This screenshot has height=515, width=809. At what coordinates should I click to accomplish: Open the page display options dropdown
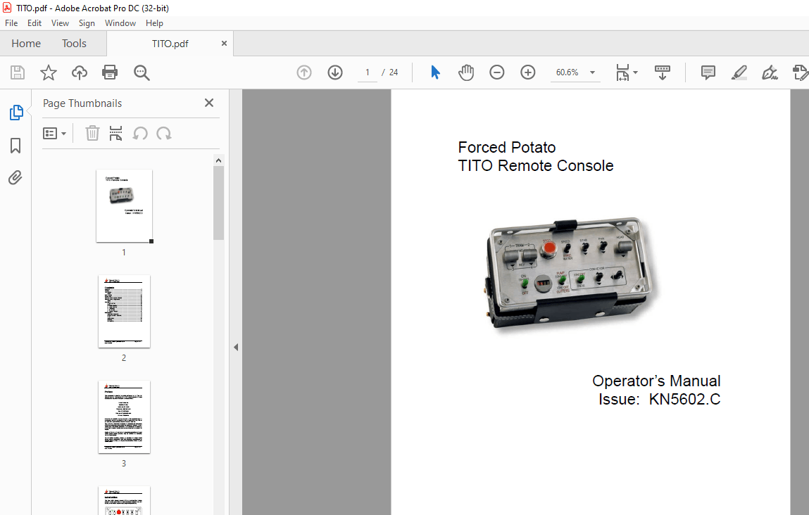(x=634, y=72)
